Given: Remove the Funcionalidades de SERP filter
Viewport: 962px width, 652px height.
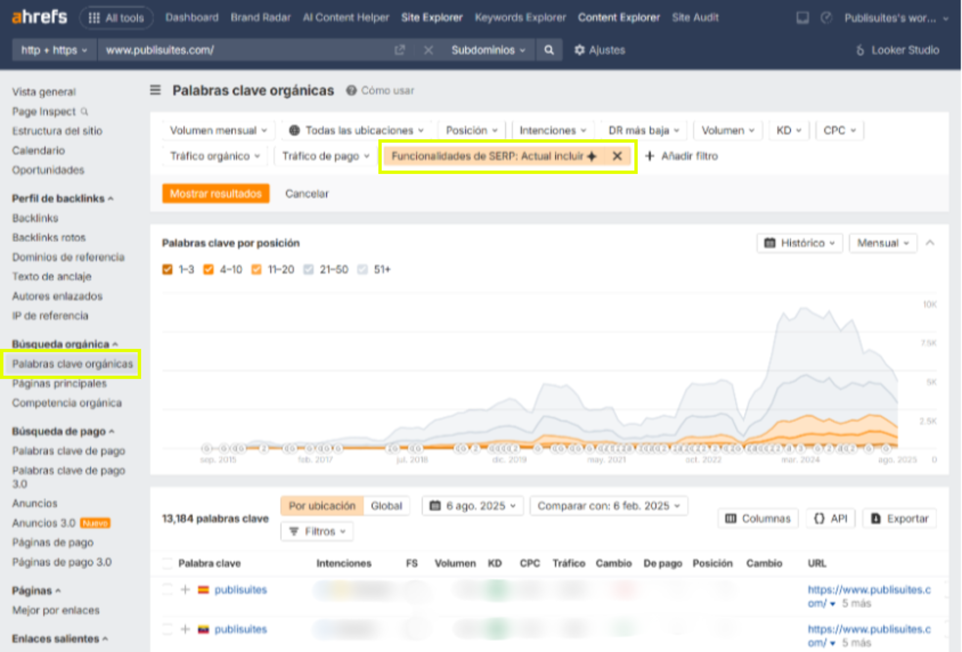Looking at the screenshot, I should click(x=617, y=156).
